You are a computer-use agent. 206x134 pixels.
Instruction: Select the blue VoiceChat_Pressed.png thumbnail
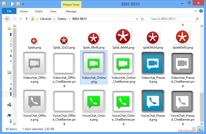[x=153, y=101]
